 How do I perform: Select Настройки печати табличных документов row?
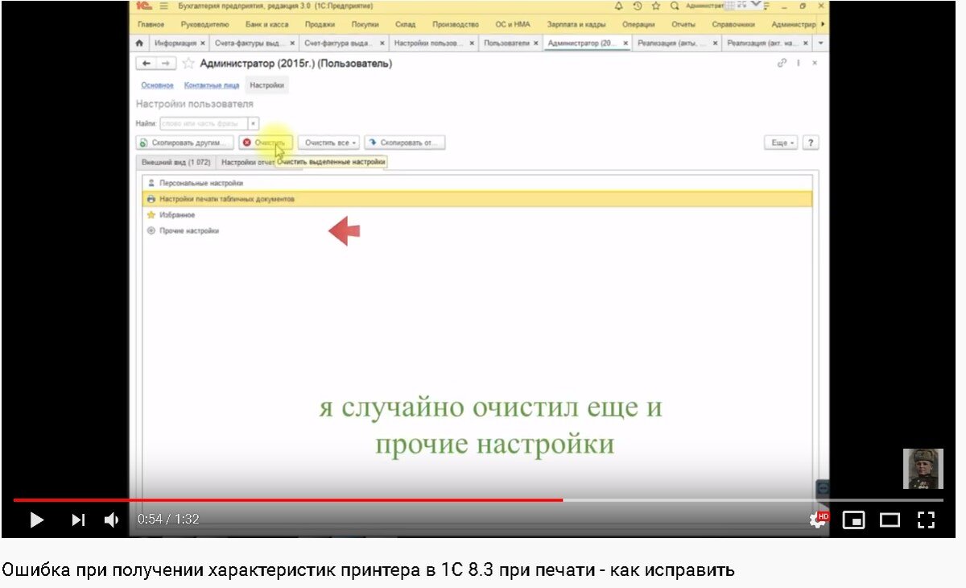tap(478, 198)
